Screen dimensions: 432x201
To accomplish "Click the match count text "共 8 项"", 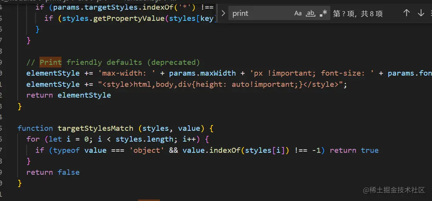I will click(x=372, y=14).
